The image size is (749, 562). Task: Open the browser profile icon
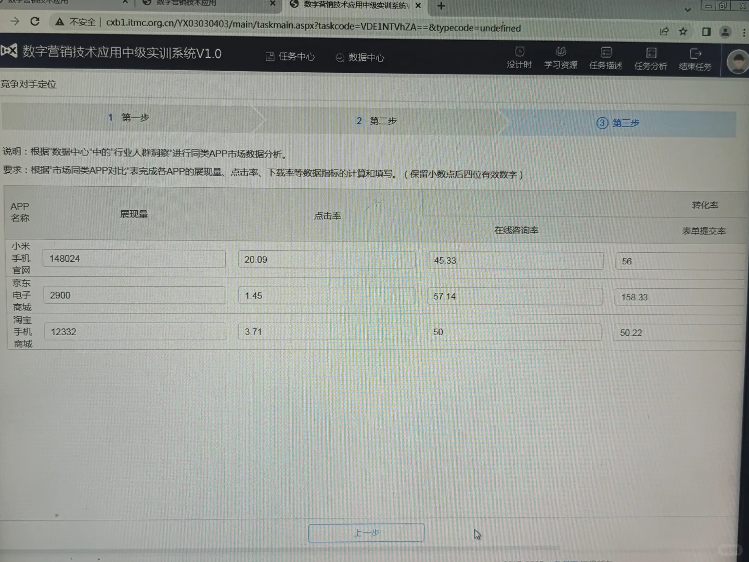[725, 32]
